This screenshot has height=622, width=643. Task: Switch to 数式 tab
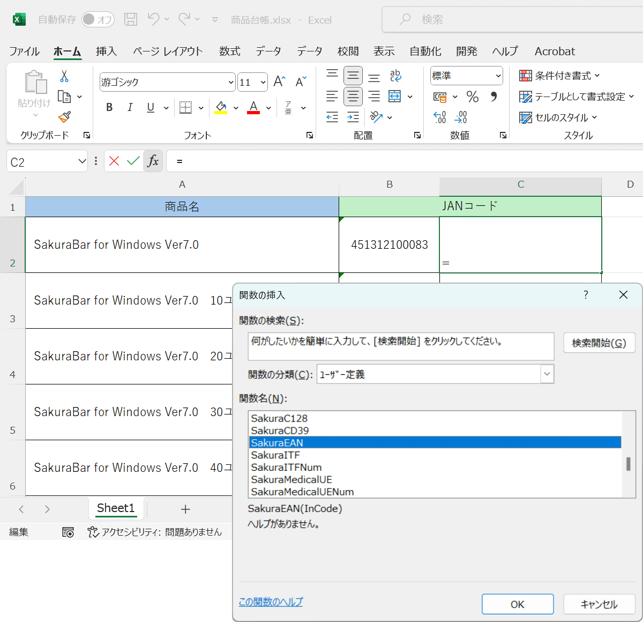pos(229,51)
